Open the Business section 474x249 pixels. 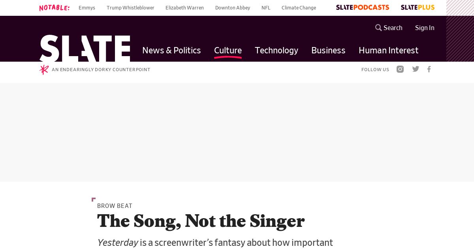pyautogui.click(x=328, y=50)
